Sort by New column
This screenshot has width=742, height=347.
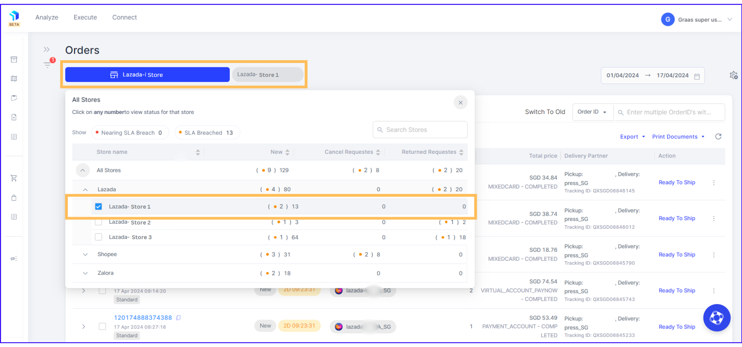coord(287,152)
